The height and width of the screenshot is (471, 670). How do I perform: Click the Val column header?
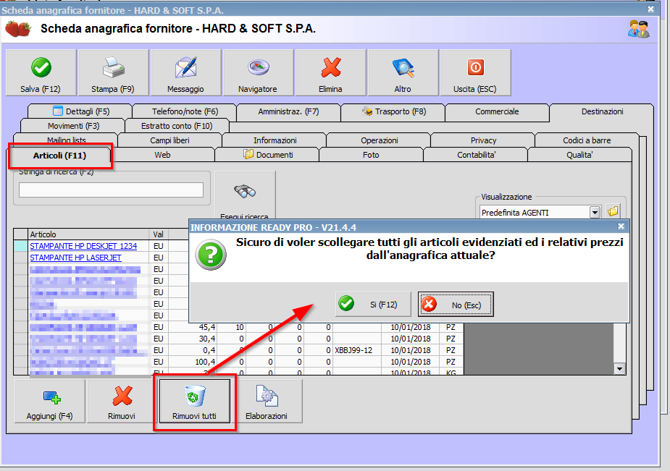(x=159, y=234)
